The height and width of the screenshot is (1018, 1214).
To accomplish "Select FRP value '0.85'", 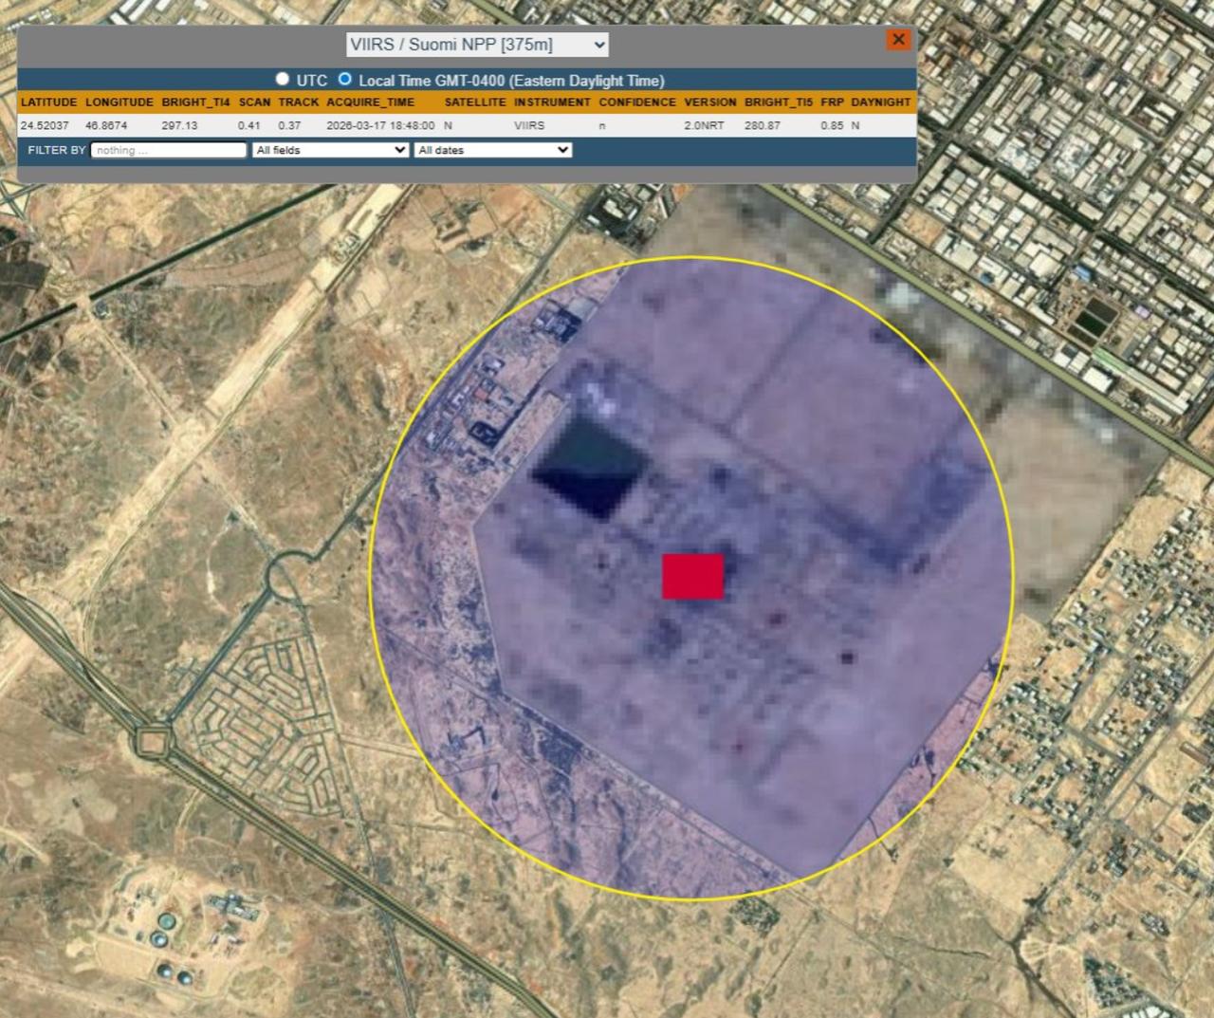I will click(832, 125).
